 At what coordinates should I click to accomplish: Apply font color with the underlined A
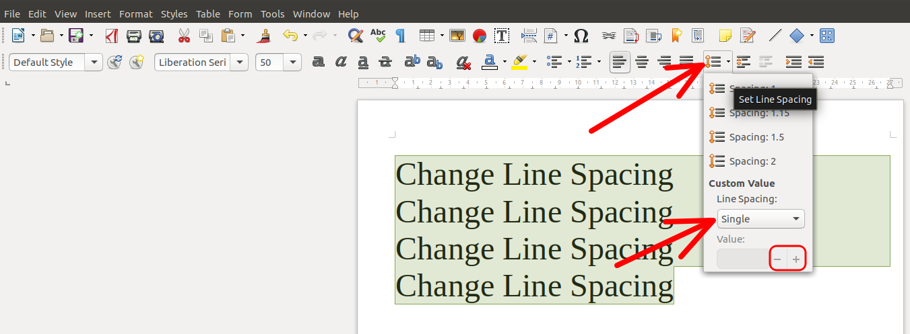click(490, 62)
